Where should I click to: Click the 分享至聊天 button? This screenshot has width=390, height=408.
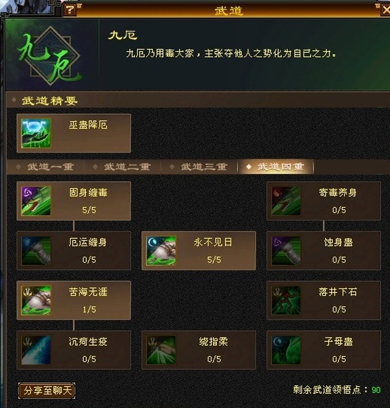(47, 390)
